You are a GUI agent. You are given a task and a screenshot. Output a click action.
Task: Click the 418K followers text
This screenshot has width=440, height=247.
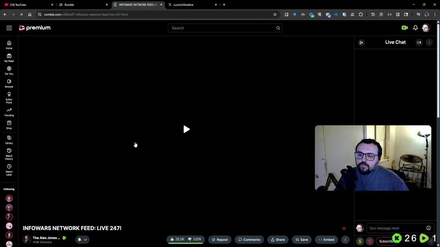(x=42, y=242)
